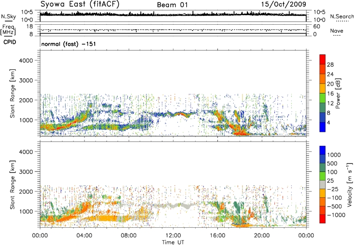The image size is (354, 245).
Task: Click the '60' tick on the Nave axis
Action: point(316,27)
